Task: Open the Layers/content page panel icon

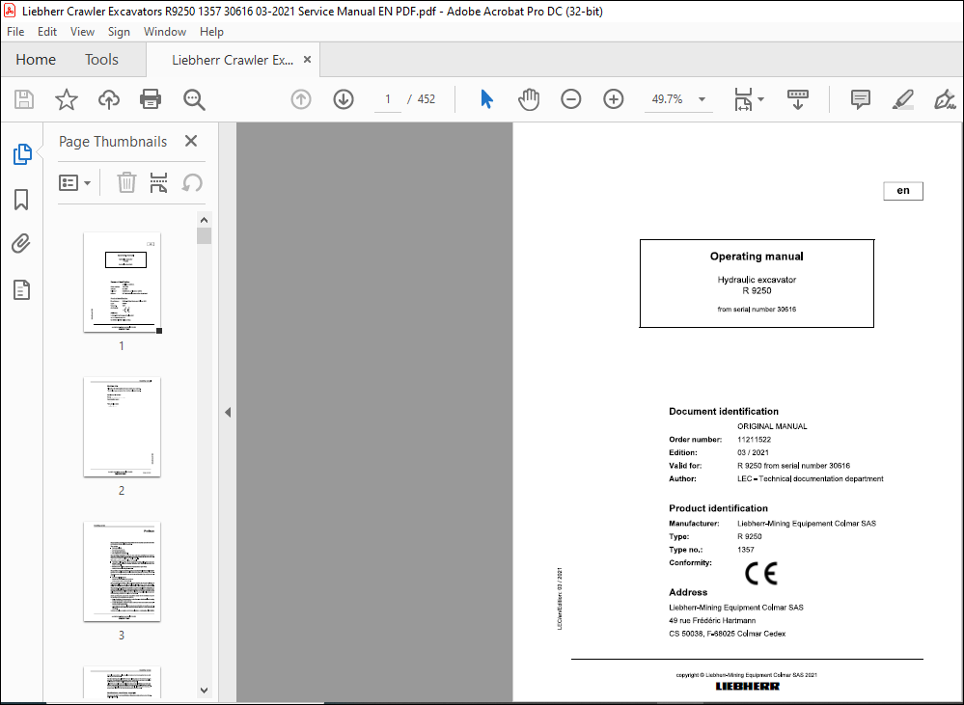Action: point(21,289)
